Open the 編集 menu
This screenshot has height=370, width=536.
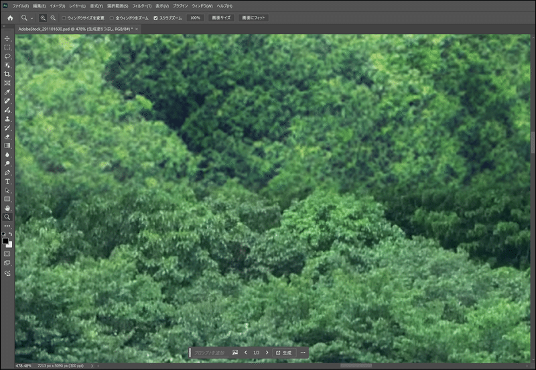(40, 6)
